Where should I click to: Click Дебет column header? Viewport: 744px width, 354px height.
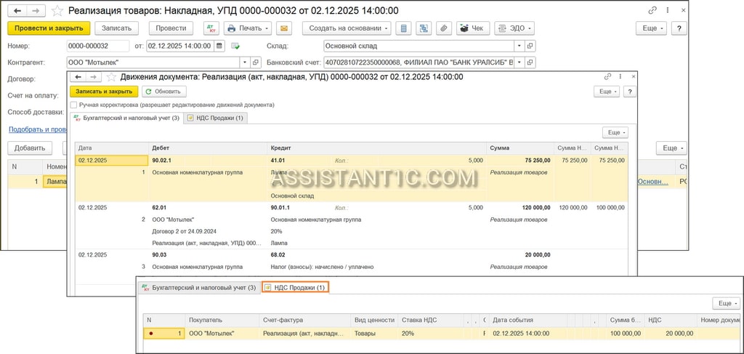(208, 148)
